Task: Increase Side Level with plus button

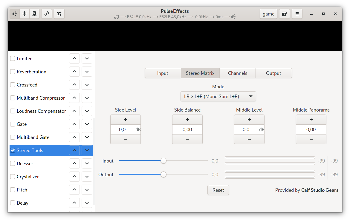Action: (x=126, y=120)
